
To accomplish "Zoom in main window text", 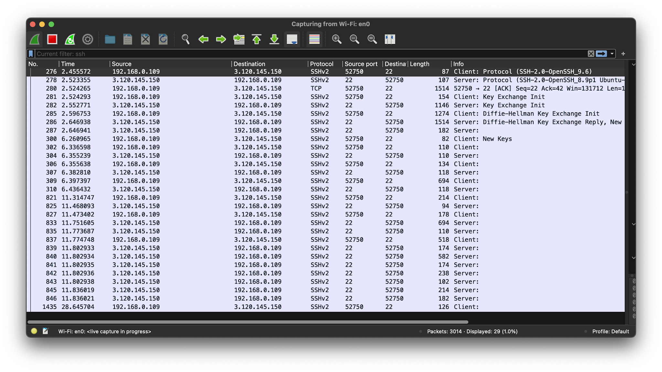I will pos(336,39).
